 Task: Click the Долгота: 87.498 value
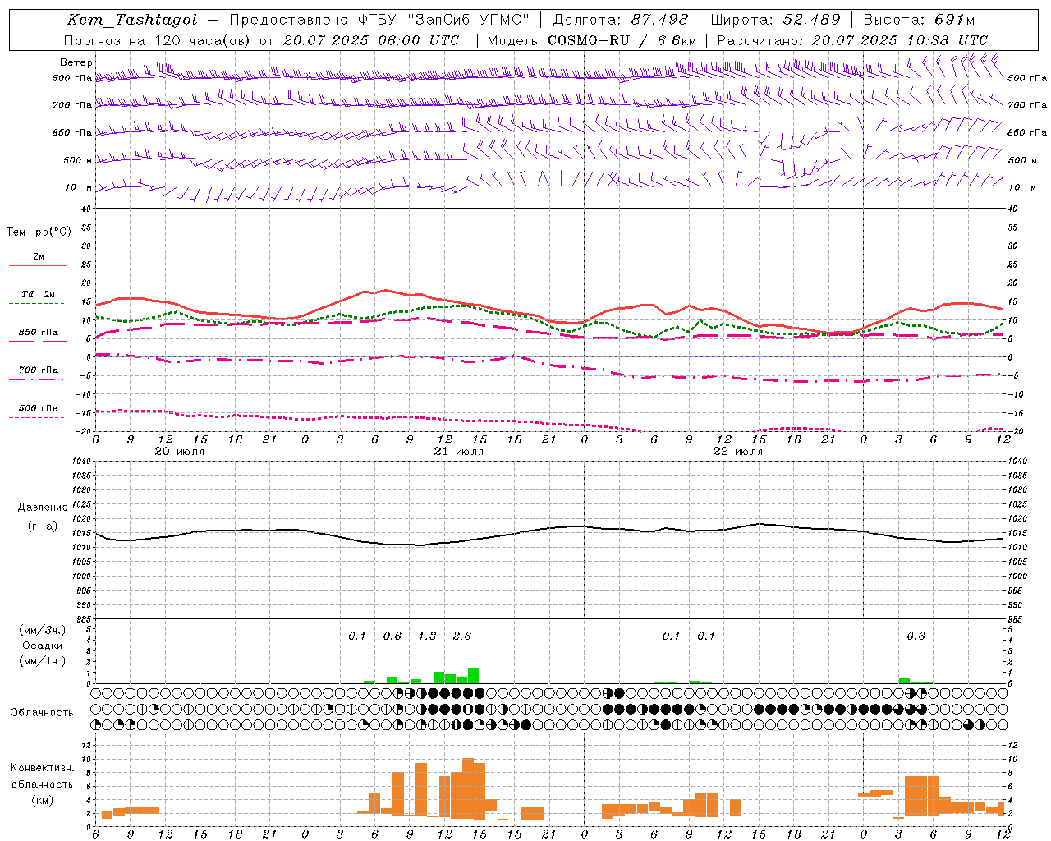(622, 20)
